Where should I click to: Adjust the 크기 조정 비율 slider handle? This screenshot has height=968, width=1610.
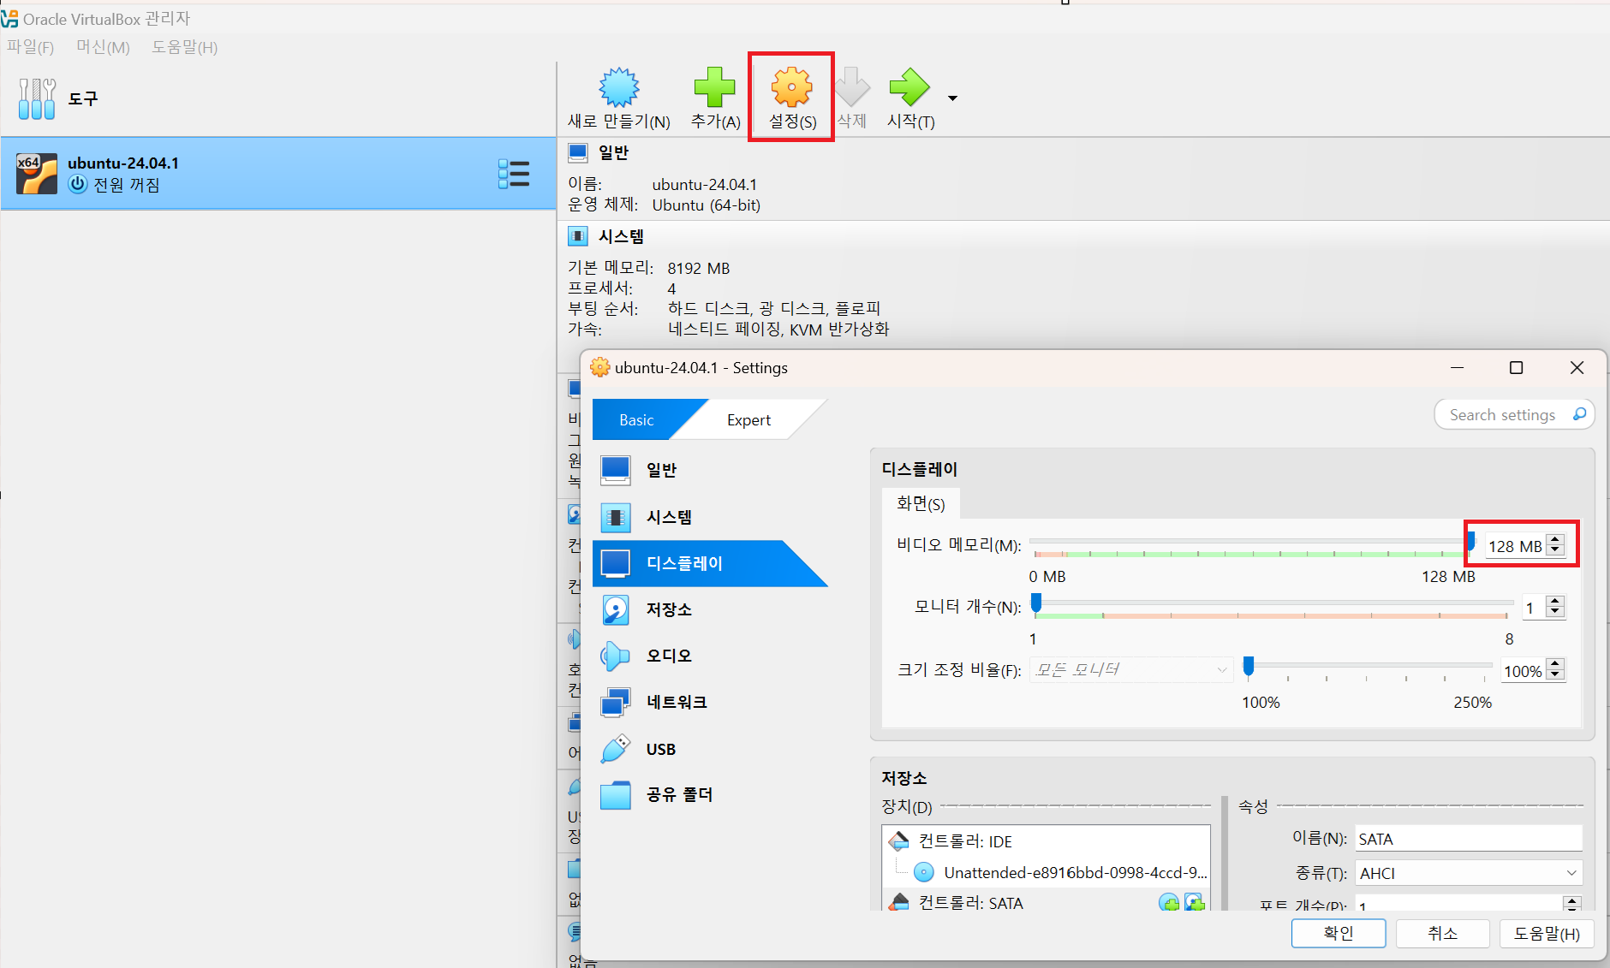[x=1249, y=666]
